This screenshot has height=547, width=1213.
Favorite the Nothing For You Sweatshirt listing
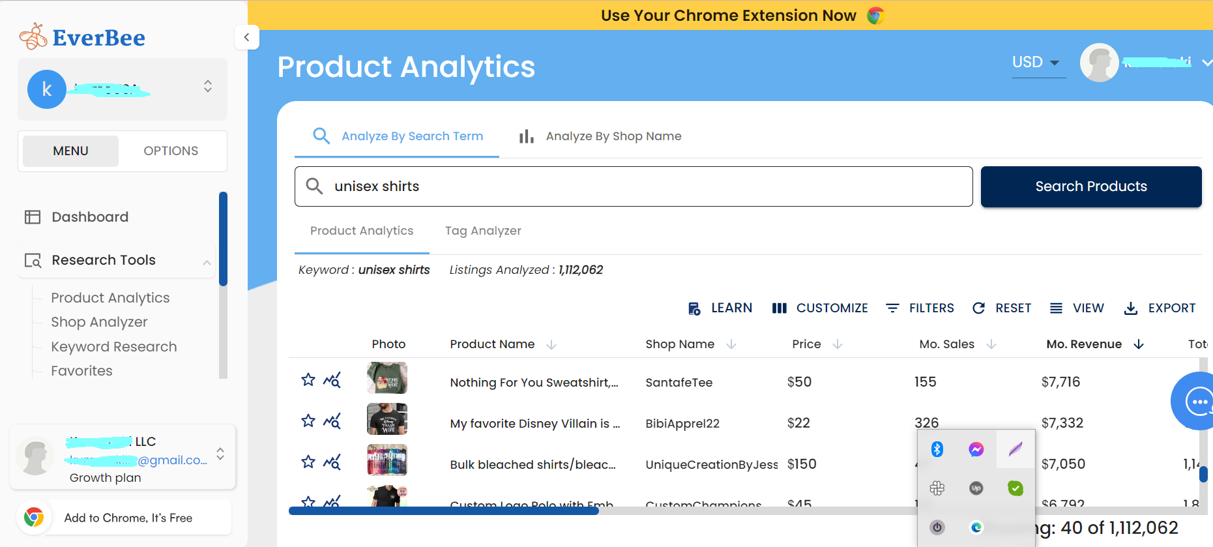[308, 379]
